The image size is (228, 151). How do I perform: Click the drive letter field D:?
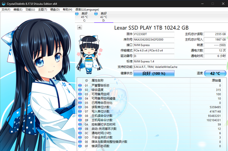click(154, 56)
